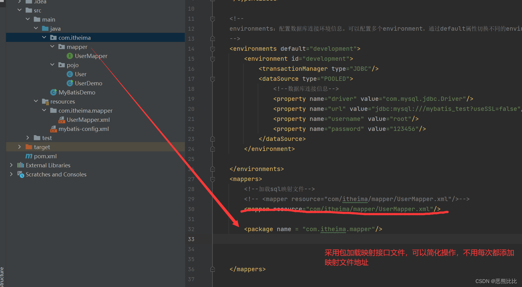Expand the test folder chevron

pos(28,138)
